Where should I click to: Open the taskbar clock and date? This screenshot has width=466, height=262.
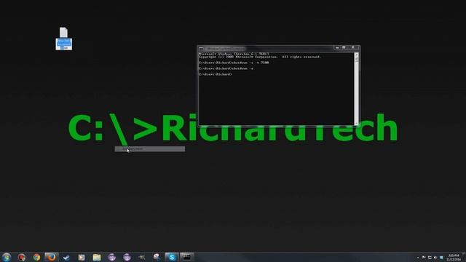click(454, 258)
